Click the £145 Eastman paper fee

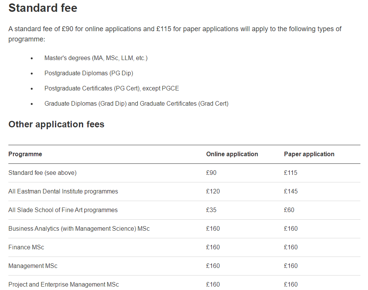(291, 192)
